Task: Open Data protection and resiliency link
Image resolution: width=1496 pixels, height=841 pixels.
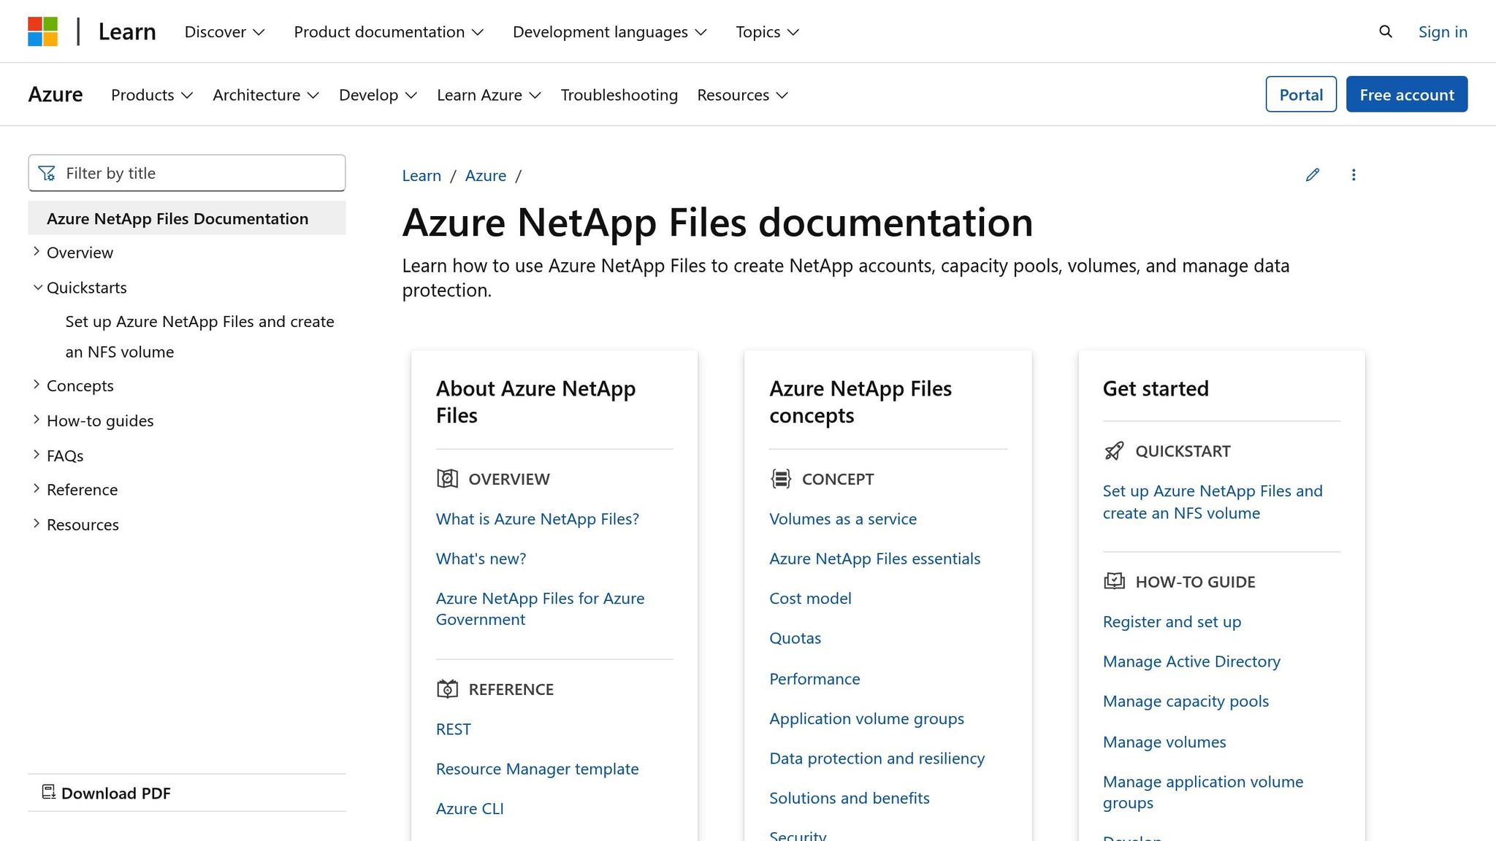Action: [877, 759]
